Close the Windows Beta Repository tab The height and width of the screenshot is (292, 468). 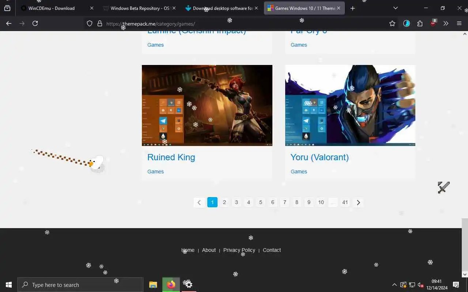[x=174, y=8]
